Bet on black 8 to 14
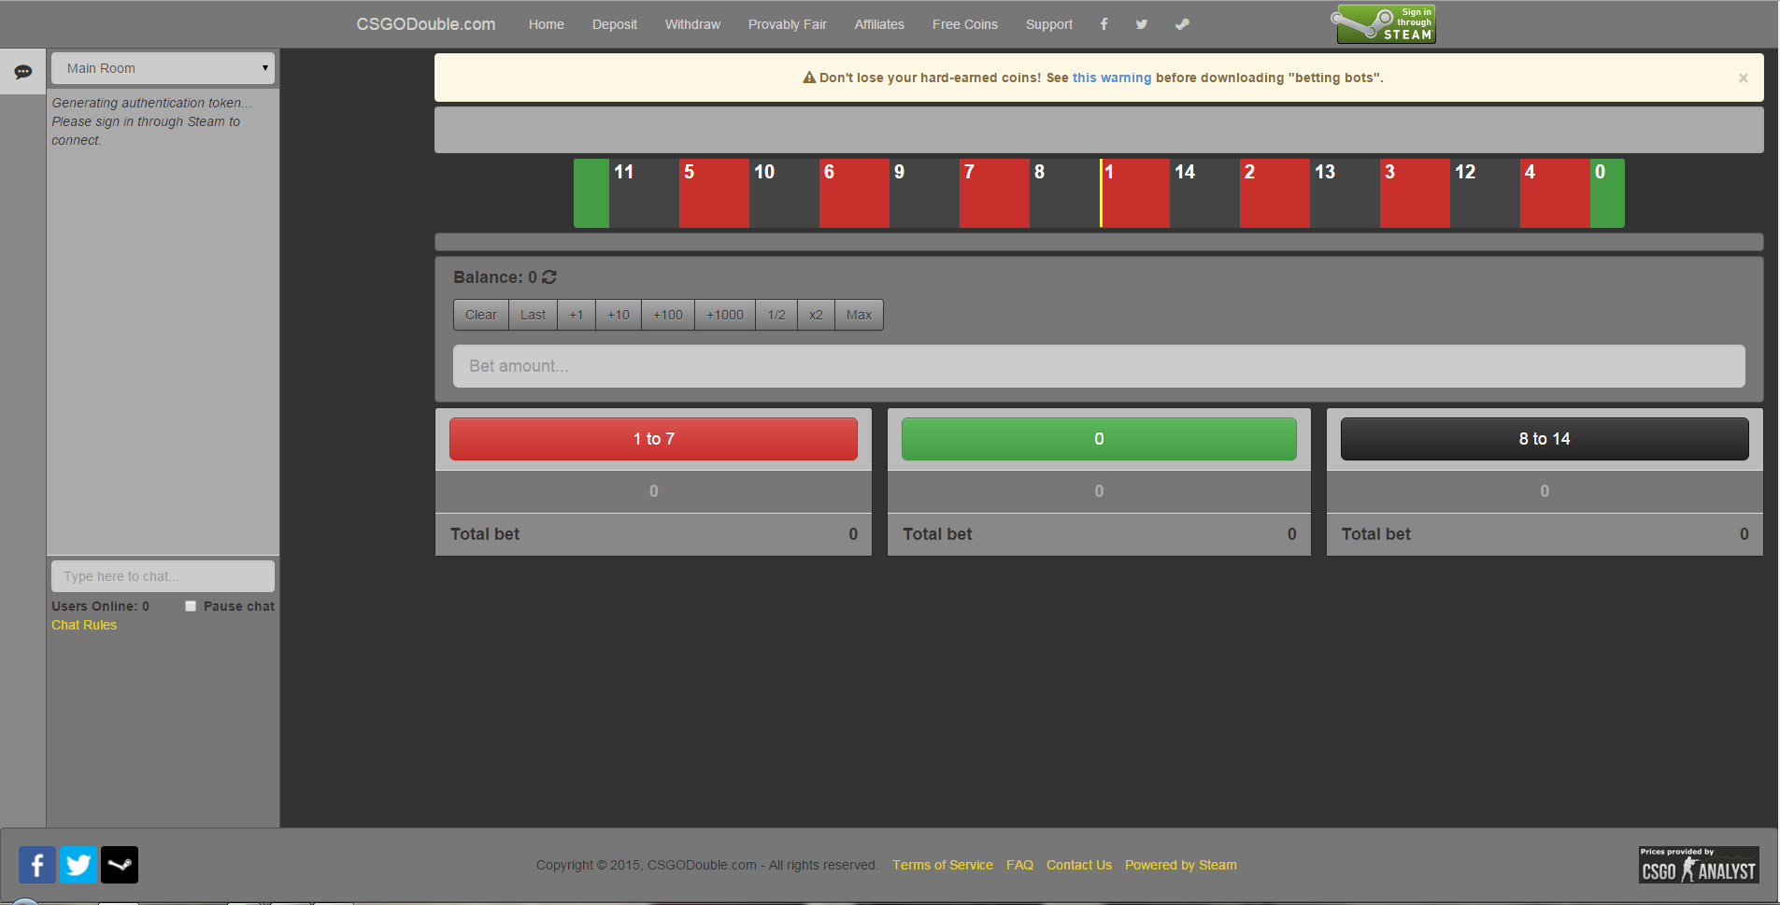The width and height of the screenshot is (1780, 905). [x=1545, y=439]
